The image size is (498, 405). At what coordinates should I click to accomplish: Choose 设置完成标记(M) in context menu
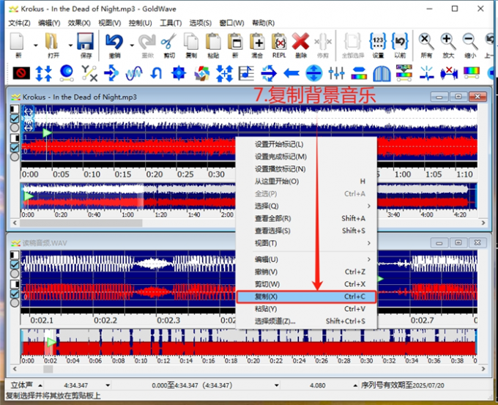(x=306, y=157)
